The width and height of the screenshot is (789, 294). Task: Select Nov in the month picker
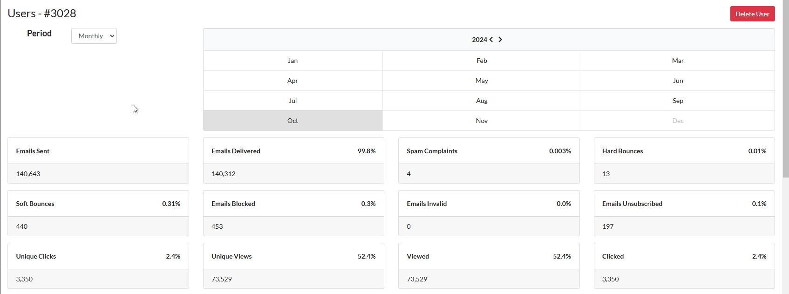click(482, 121)
